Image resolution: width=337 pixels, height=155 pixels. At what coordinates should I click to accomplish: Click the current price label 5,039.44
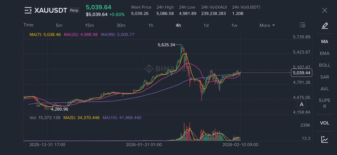point(301,73)
